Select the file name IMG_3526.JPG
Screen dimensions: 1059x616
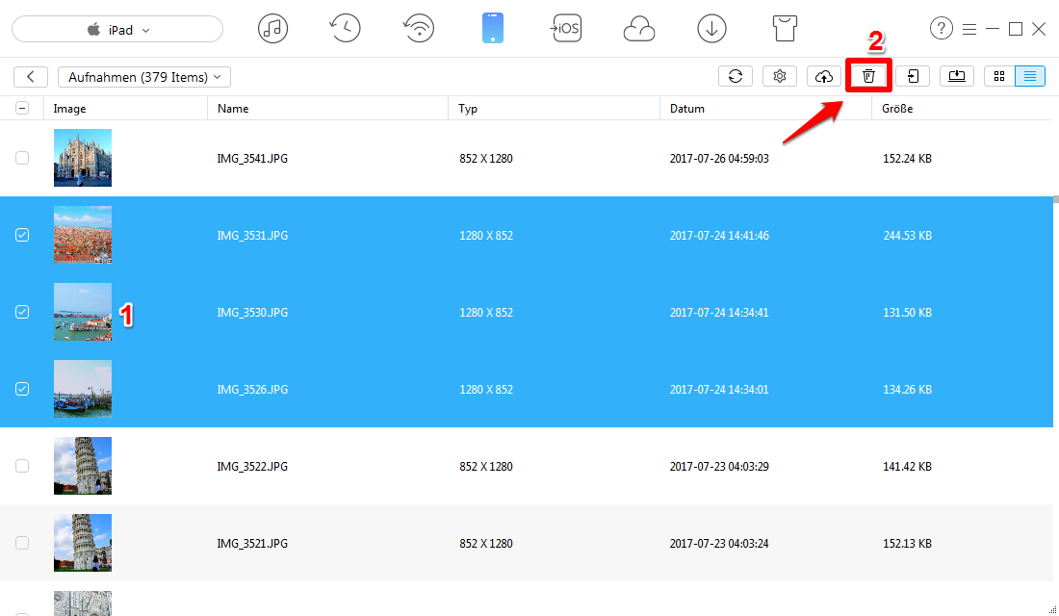(252, 390)
